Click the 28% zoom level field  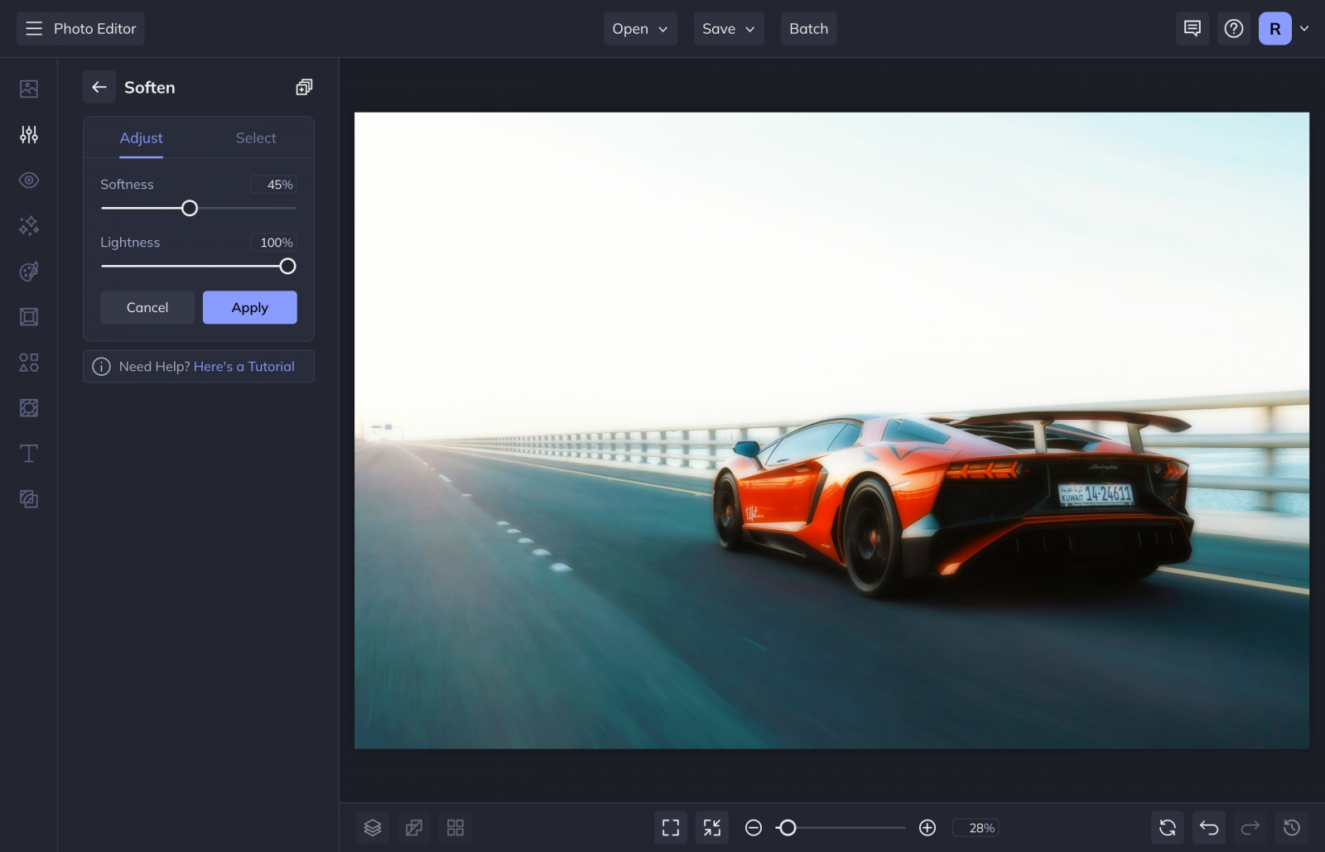977,827
